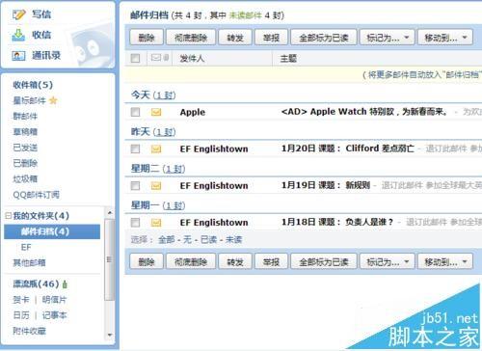Check the box for the 1月19日 新规则 email
Screen dimensions: 482x351
click(135, 185)
